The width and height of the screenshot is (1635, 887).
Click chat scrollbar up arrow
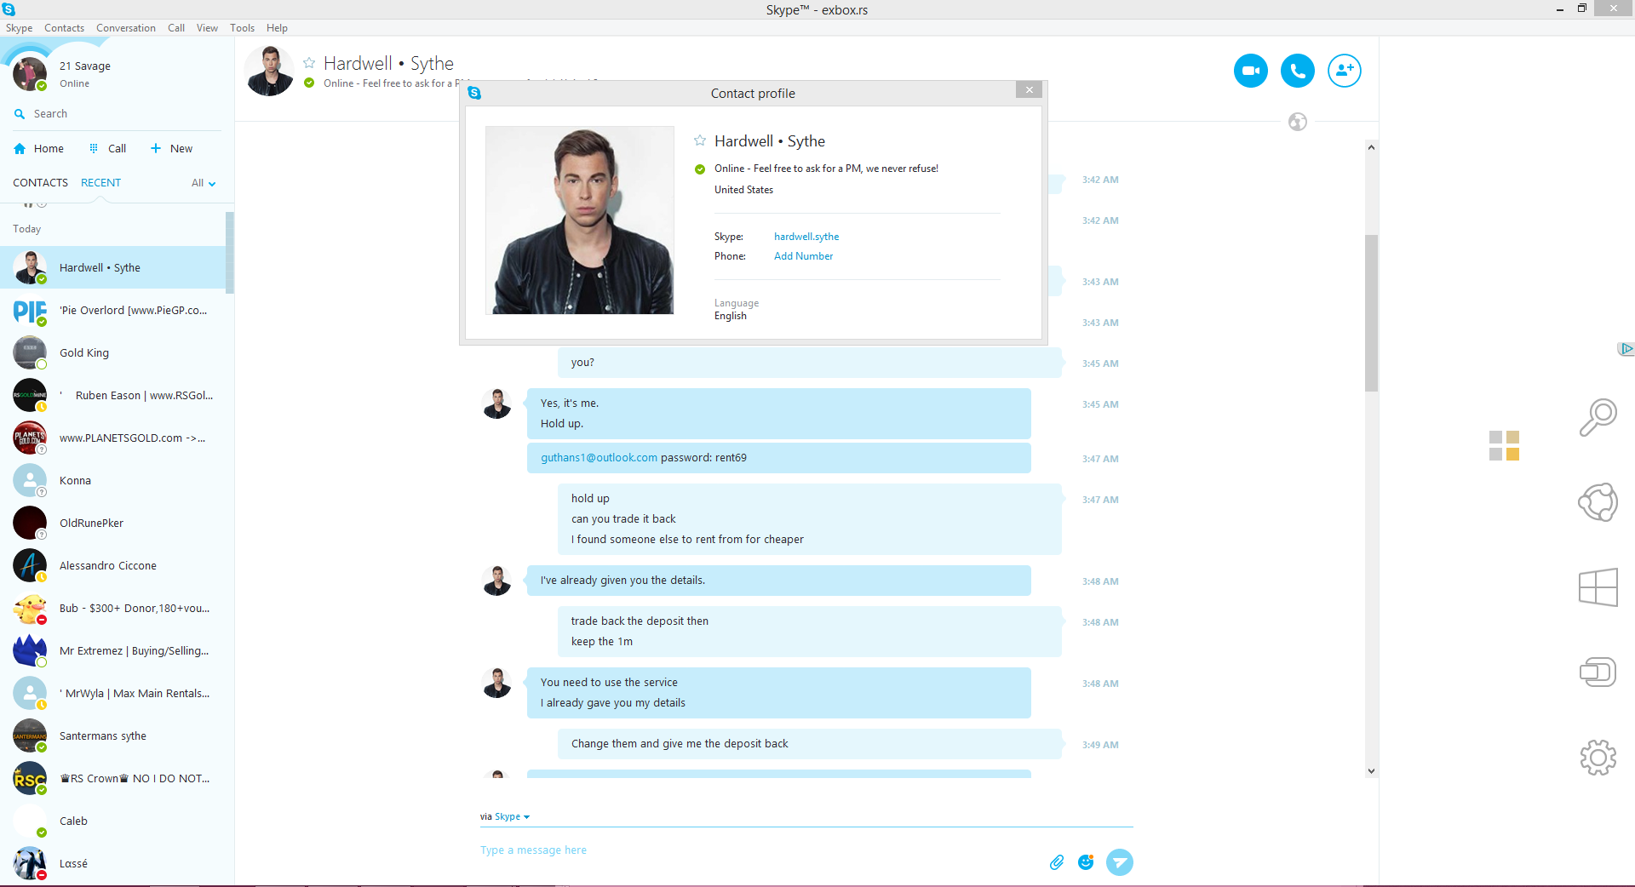pyautogui.click(x=1371, y=147)
